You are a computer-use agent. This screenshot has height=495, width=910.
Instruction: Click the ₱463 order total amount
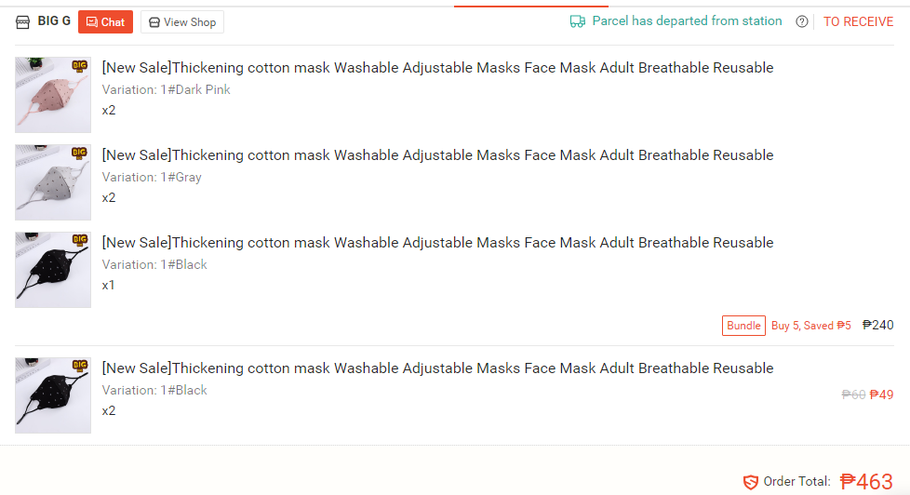point(866,482)
